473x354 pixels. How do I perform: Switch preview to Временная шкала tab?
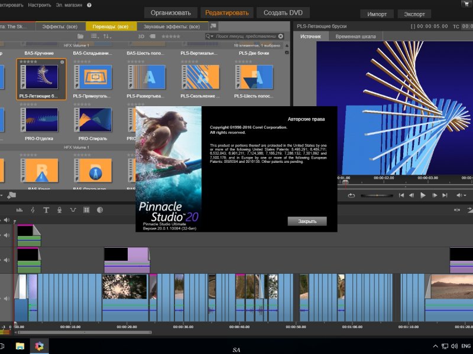point(356,37)
